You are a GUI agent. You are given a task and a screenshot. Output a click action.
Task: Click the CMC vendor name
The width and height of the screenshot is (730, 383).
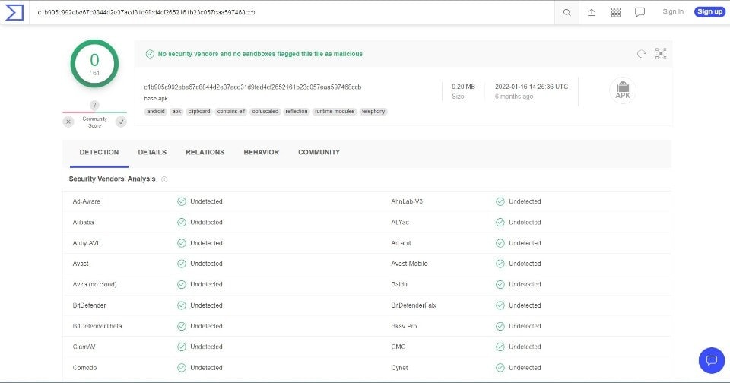[398, 347]
